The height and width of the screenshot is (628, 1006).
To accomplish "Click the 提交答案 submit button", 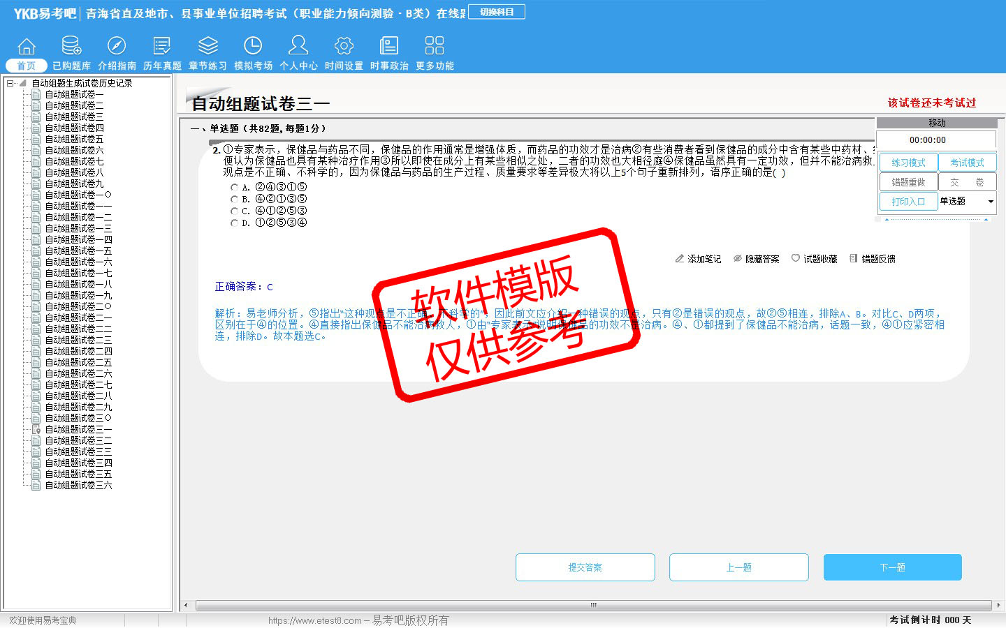I will click(x=585, y=567).
